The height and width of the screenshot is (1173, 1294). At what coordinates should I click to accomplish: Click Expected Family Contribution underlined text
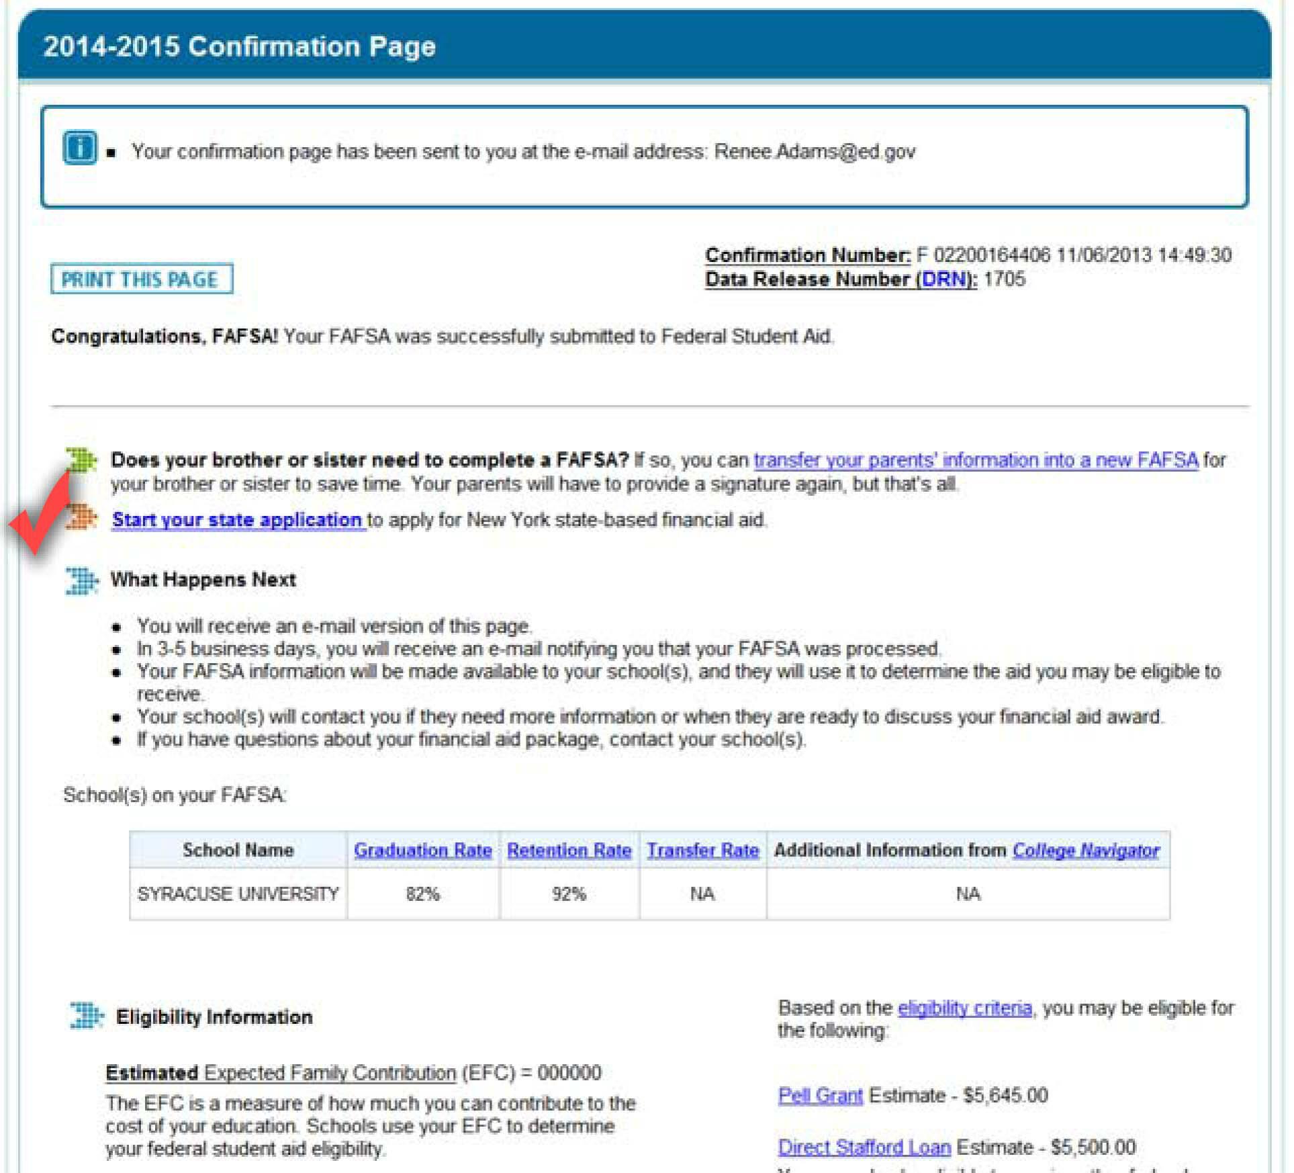pyautogui.click(x=330, y=1073)
